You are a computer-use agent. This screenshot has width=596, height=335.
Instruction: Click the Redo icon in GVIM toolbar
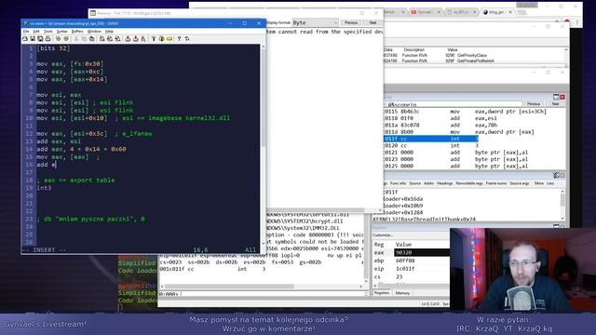click(66, 39)
